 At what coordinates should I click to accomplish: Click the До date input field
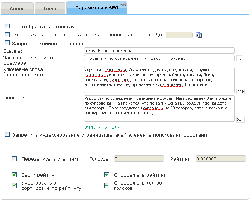click(x=179, y=35)
